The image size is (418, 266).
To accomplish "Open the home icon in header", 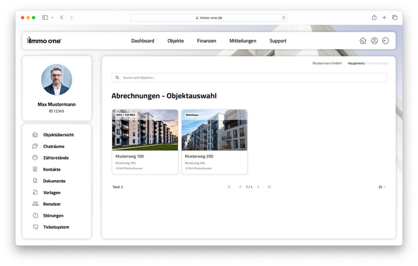I will (x=362, y=40).
